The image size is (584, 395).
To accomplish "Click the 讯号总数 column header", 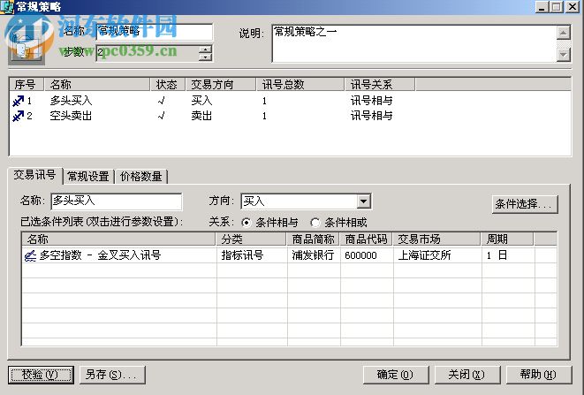I will point(300,85).
